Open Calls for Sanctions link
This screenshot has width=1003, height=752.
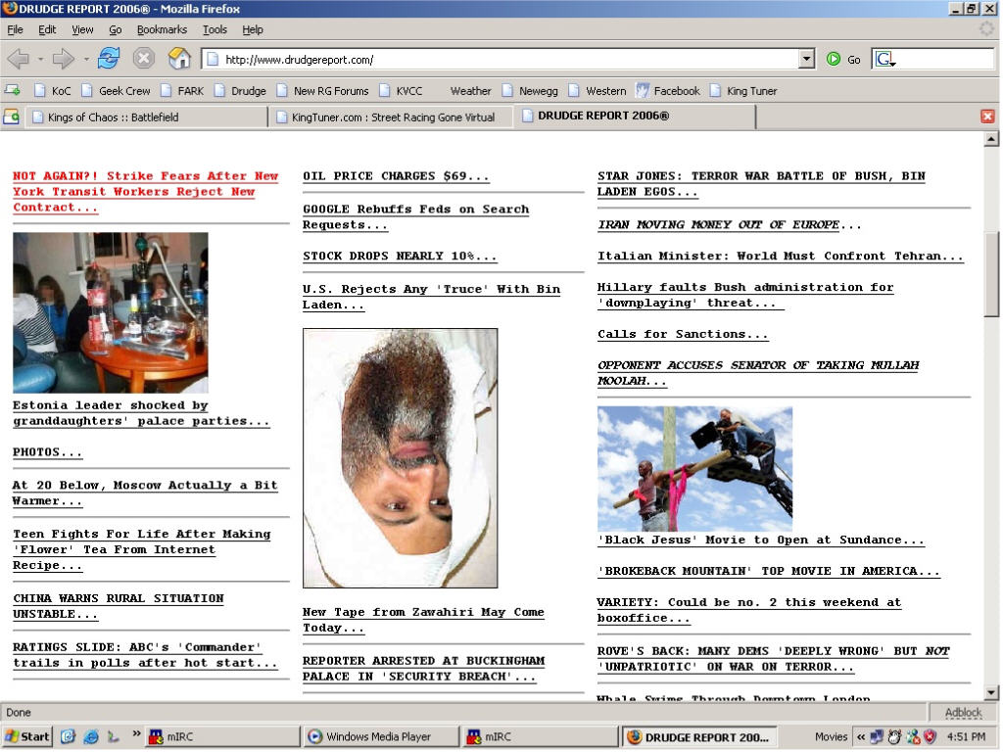683,334
